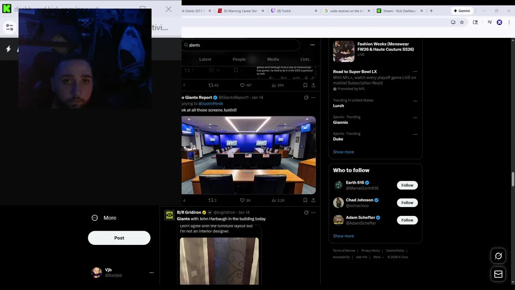
Task: Open options for Road to Super Bowl LX
Action: point(415,72)
